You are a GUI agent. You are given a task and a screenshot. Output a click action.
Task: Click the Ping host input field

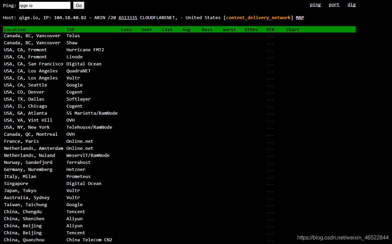45,5
